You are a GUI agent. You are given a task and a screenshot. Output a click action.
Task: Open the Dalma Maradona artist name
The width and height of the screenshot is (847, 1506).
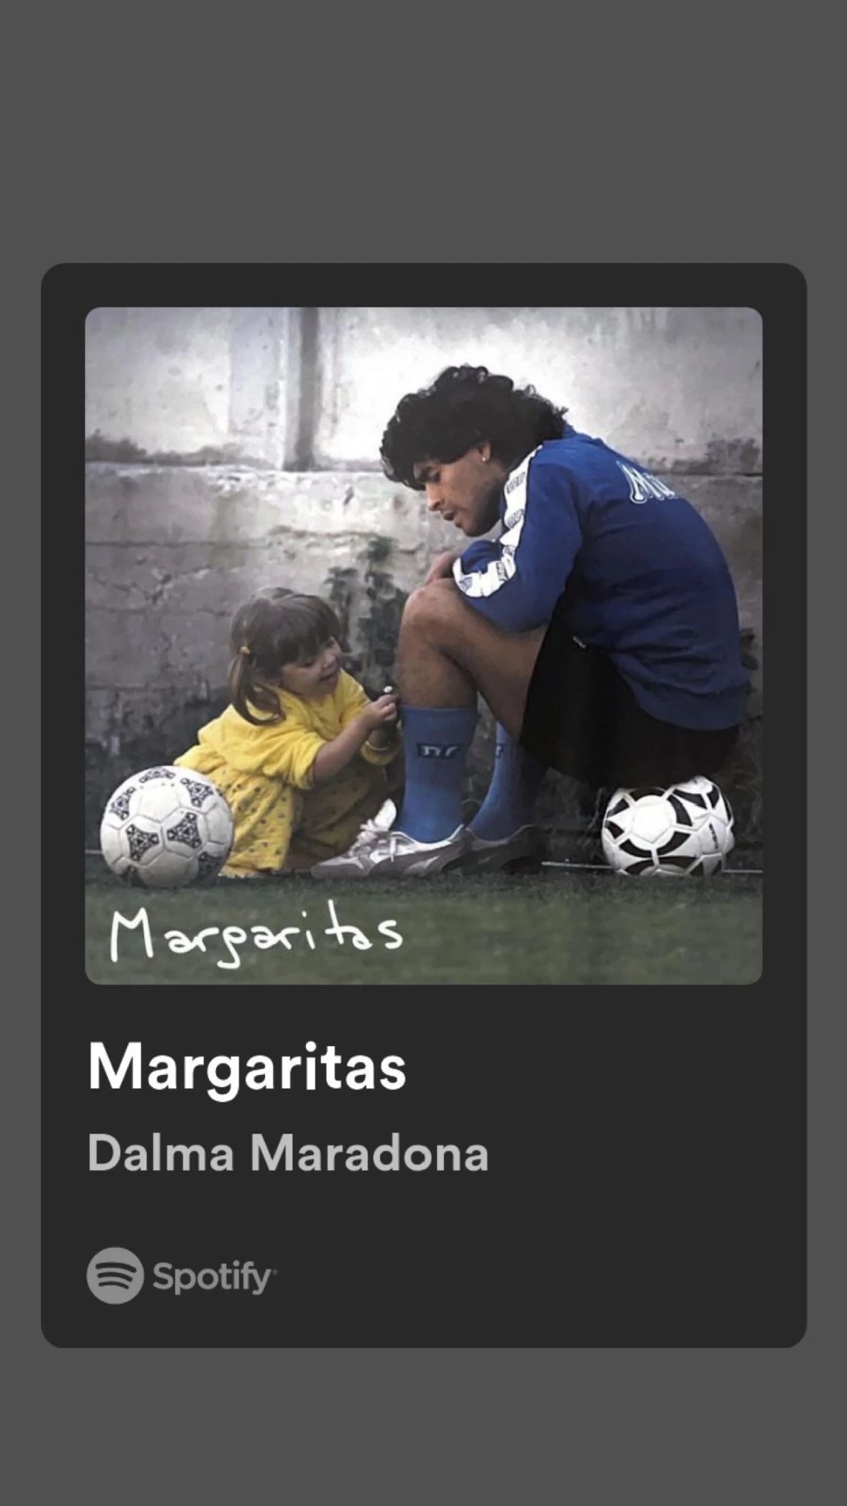click(288, 1153)
